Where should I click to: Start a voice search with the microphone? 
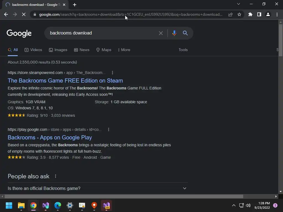tap(174, 33)
